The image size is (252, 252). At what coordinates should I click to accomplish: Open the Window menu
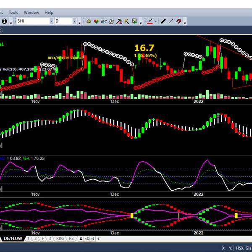[x=31, y=13]
